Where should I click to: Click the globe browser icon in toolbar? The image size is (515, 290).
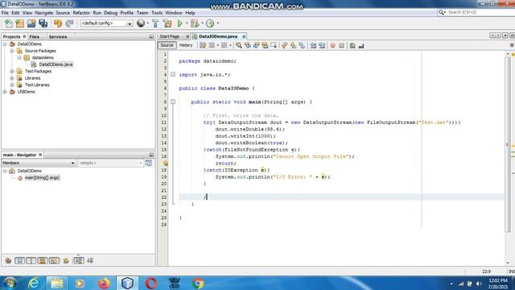(141, 23)
